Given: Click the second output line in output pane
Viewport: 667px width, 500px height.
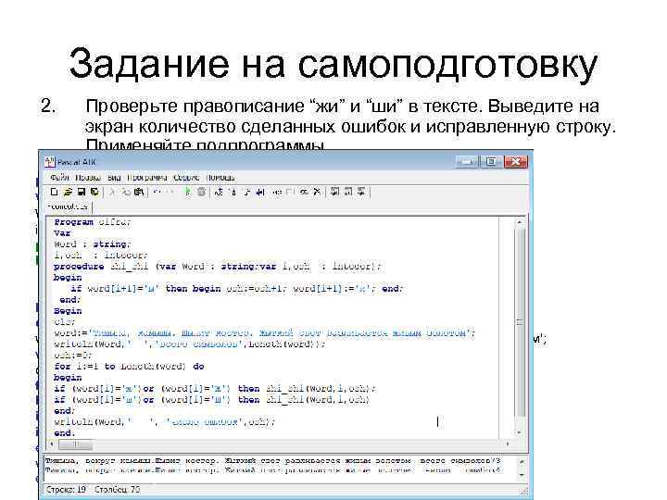Looking at the screenshot, I should 273,470.
